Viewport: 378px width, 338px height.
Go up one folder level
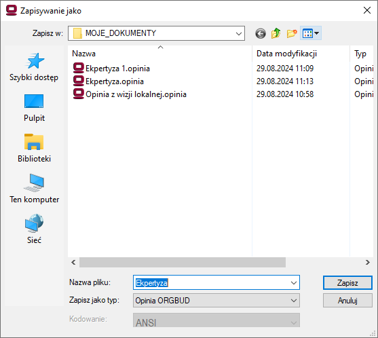pyautogui.click(x=276, y=33)
